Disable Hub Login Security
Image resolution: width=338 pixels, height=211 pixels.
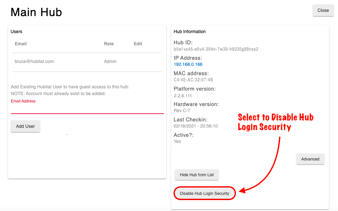tap(204, 193)
